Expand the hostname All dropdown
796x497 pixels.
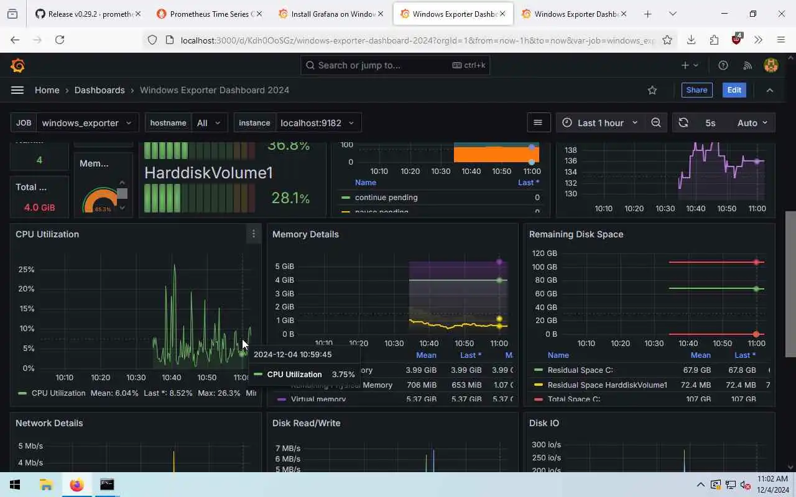pos(209,122)
